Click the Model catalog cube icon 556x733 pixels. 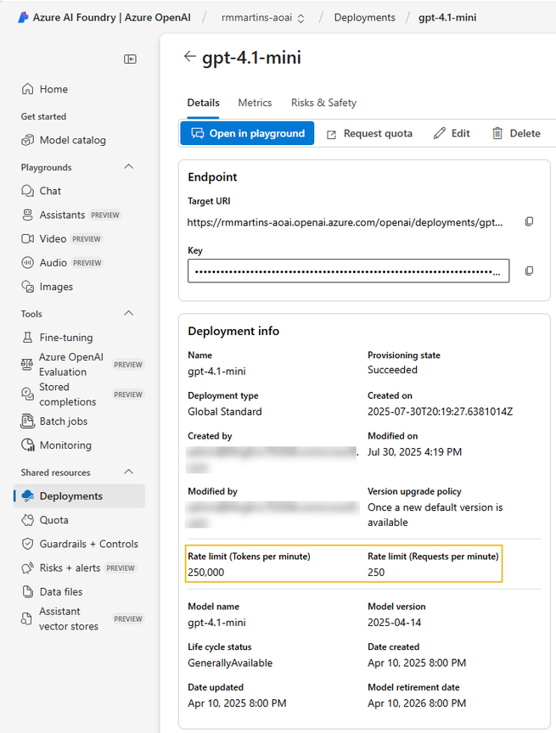[28, 140]
